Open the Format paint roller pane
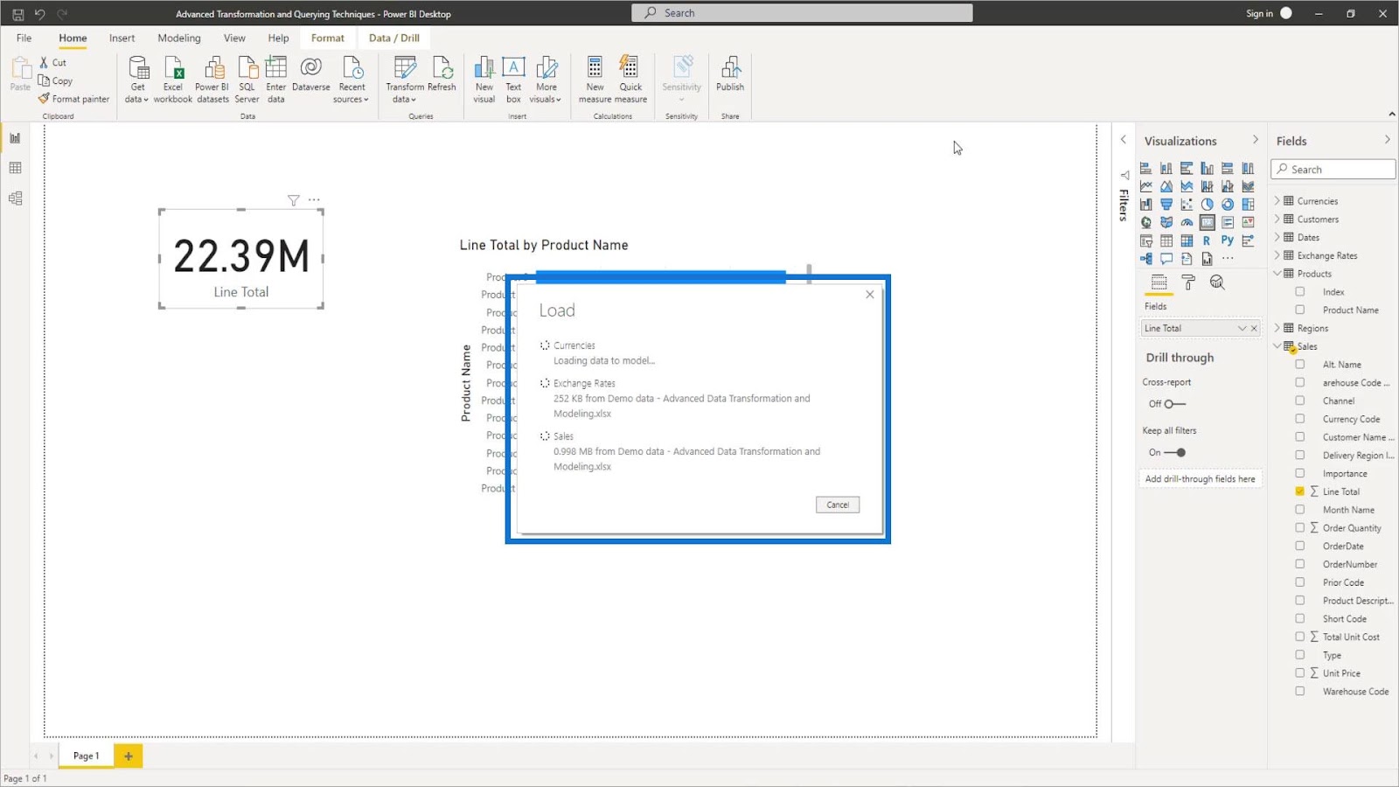Image resolution: width=1399 pixels, height=787 pixels. (x=1188, y=282)
